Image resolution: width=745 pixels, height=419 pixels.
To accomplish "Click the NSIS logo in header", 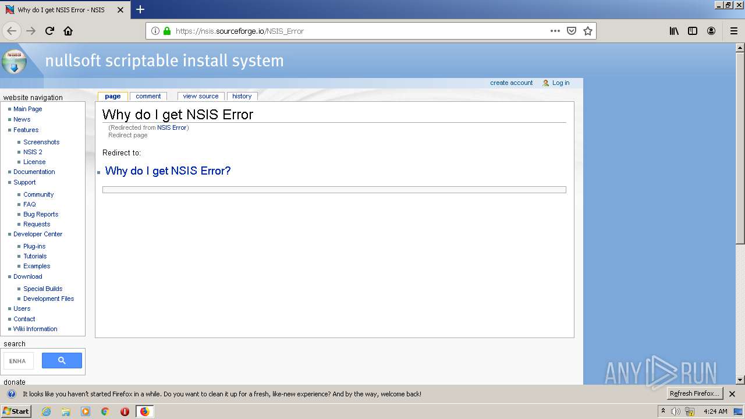I will point(14,61).
